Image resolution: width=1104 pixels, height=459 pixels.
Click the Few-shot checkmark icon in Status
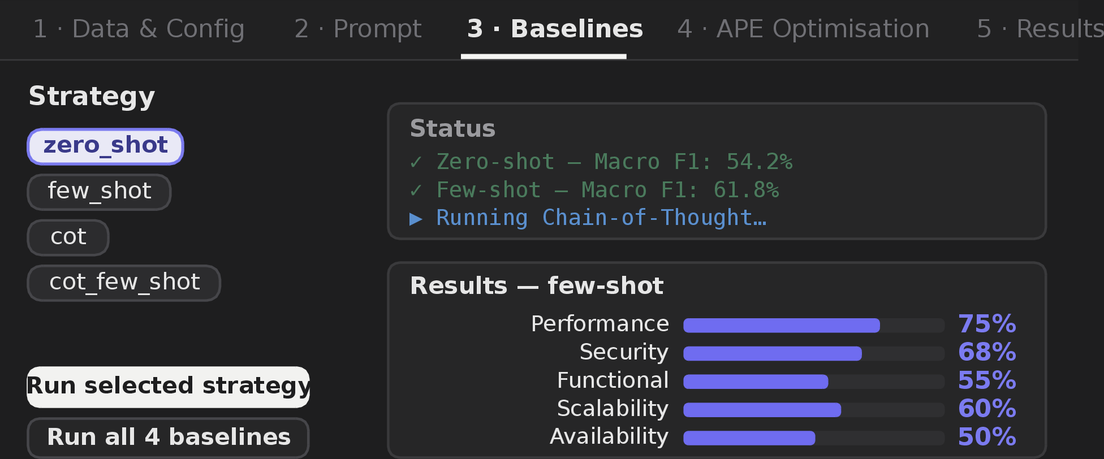pos(416,190)
